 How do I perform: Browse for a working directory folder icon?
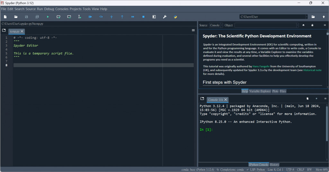click(313, 17)
